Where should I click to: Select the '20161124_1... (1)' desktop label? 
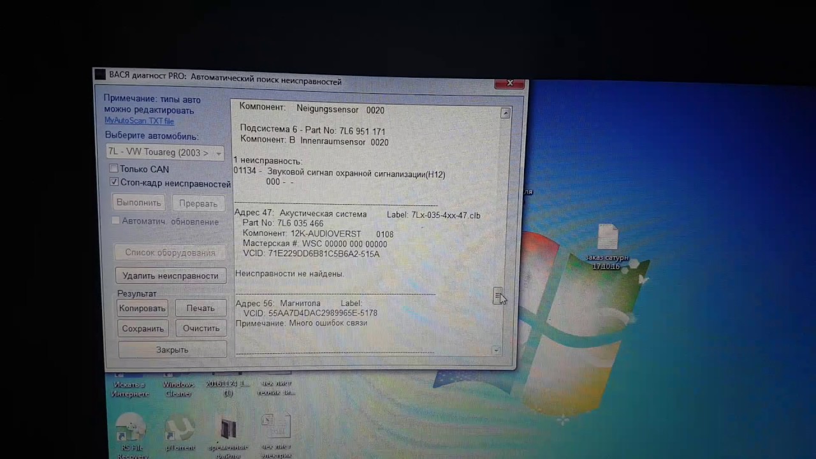click(x=228, y=388)
